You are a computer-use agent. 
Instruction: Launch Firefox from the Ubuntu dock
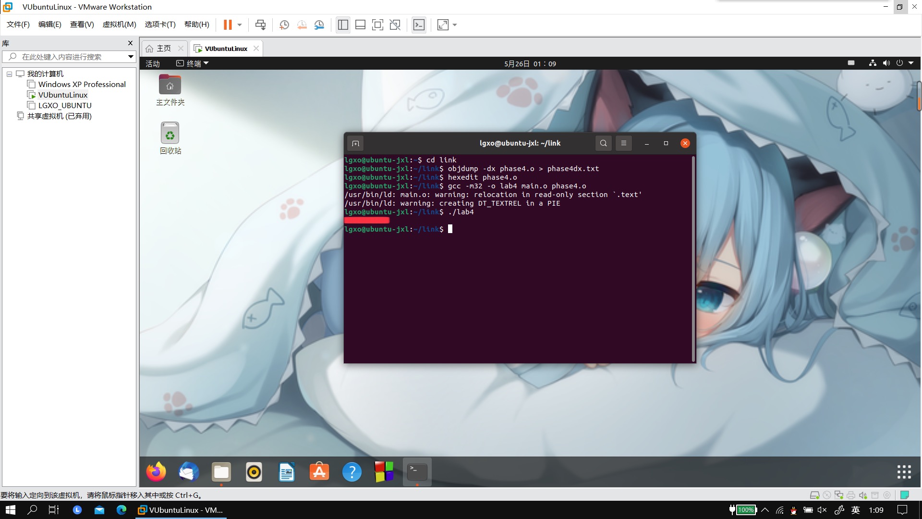click(x=156, y=472)
